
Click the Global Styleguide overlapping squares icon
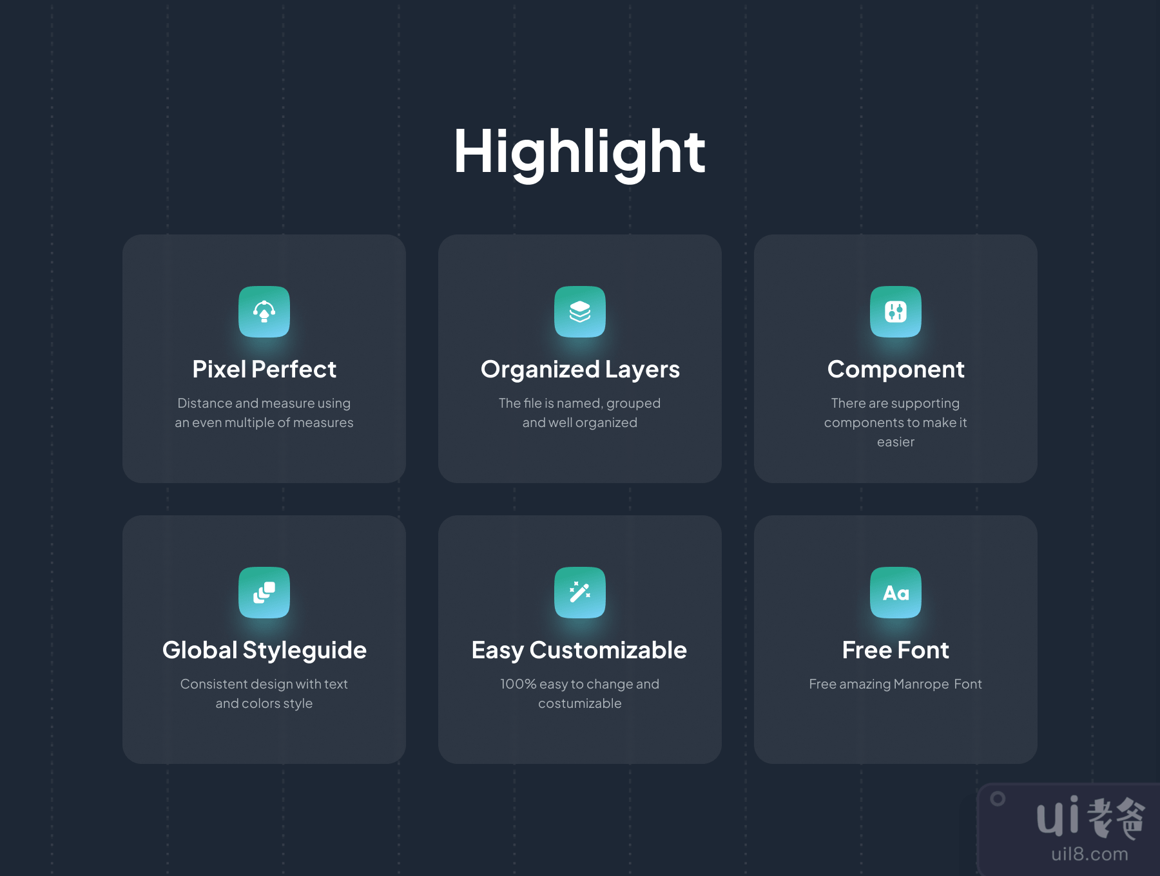click(264, 593)
